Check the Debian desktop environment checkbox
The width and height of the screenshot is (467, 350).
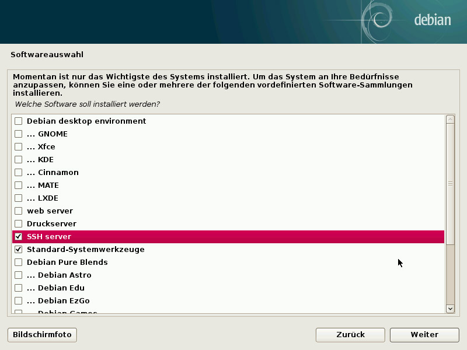[x=19, y=121]
